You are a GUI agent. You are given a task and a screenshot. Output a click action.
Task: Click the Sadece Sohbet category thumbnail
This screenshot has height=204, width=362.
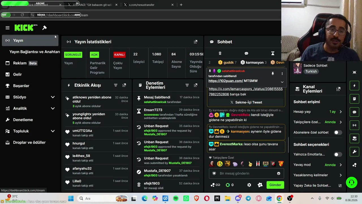297,68
